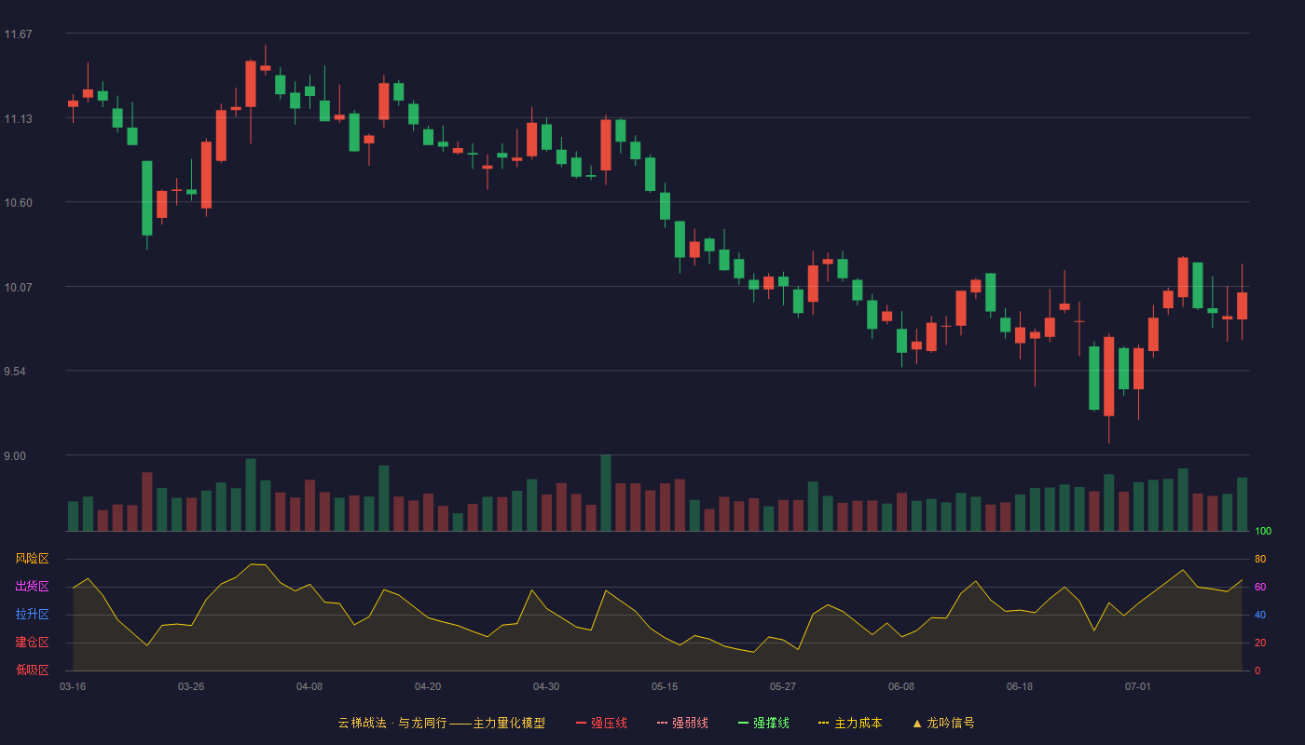Click the 10.60 price axis label

(x=19, y=203)
